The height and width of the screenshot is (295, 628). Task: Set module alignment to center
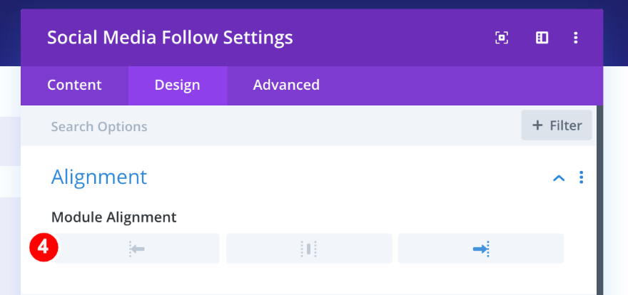click(x=309, y=249)
